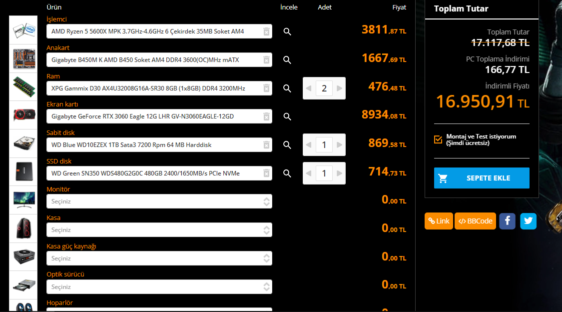Click the SSD disk thumbnail
Image resolution: width=562 pixels, height=312 pixels.
pyautogui.click(x=23, y=172)
